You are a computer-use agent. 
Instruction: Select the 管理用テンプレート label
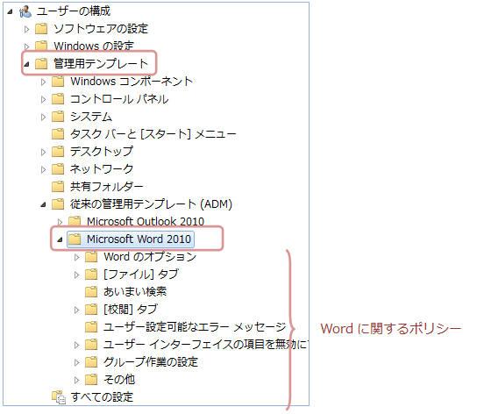[101, 64]
